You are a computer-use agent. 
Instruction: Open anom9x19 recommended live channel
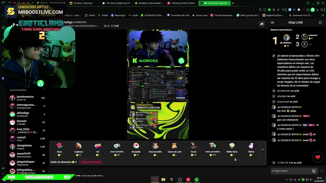28,155
